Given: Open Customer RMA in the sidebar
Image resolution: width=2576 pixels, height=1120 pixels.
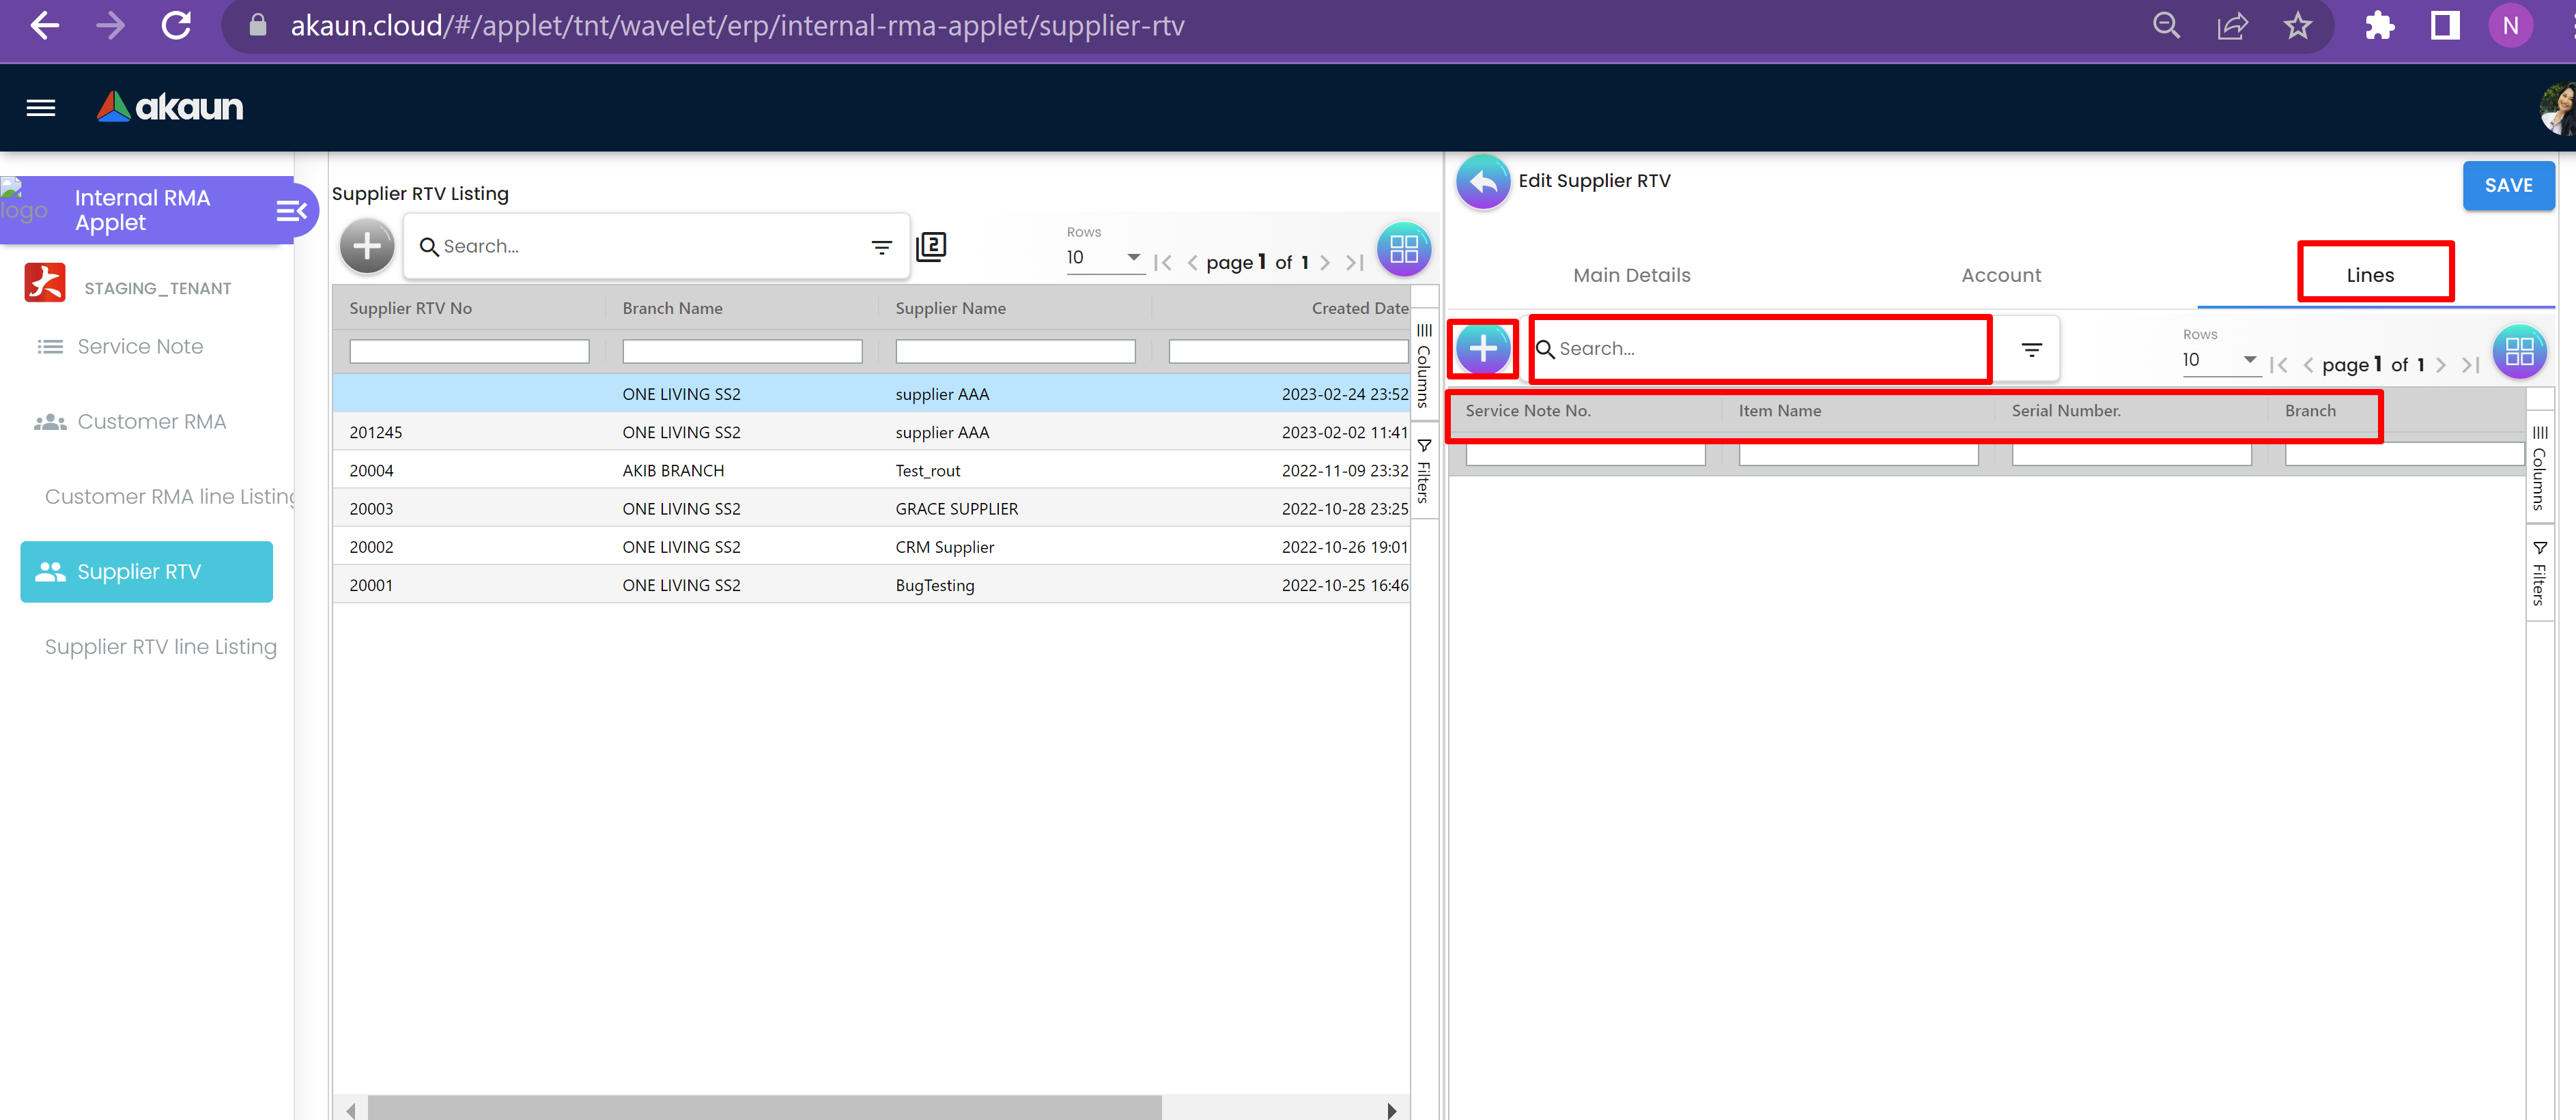Looking at the screenshot, I should click(151, 422).
